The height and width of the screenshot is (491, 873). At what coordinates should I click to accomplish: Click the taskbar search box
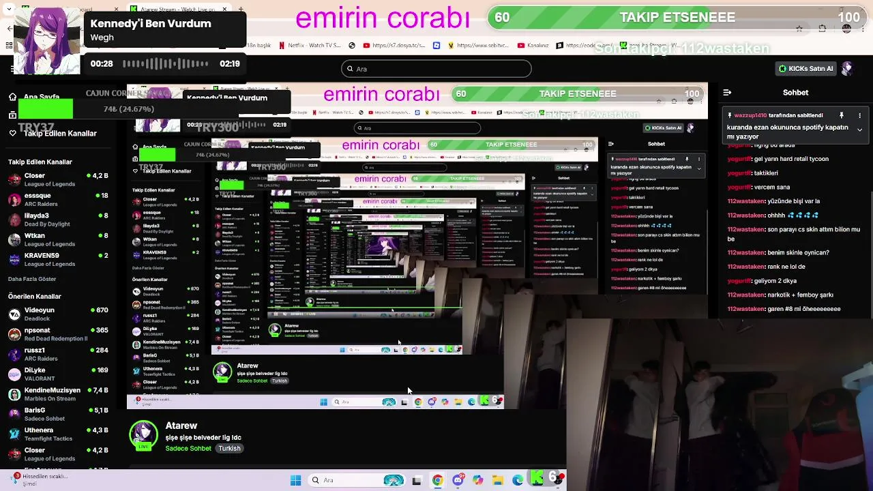pyautogui.click(x=358, y=480)
